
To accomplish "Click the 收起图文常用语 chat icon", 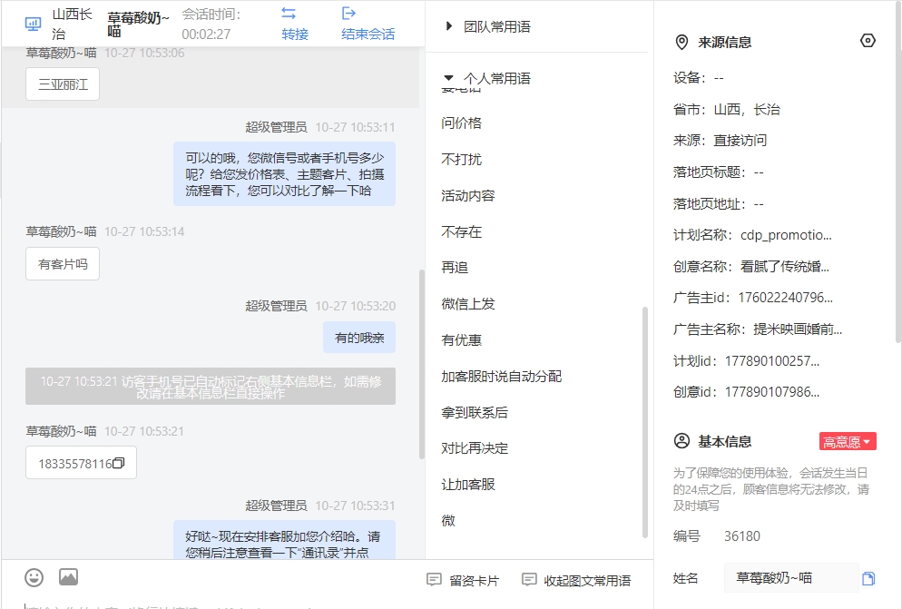I will click(x=529, y=580).
